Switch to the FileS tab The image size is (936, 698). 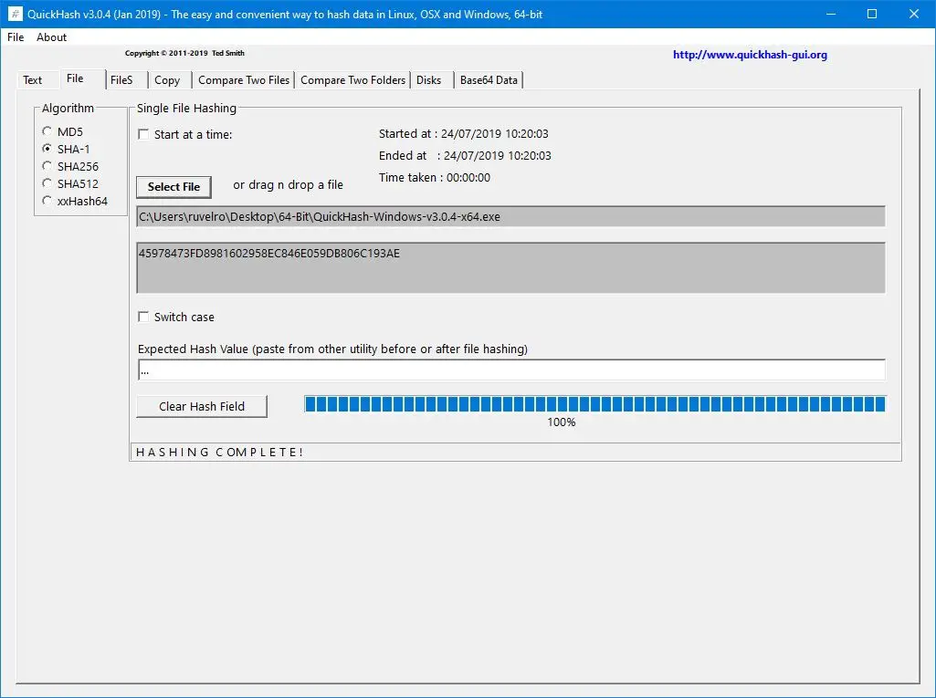coord(121,80)
